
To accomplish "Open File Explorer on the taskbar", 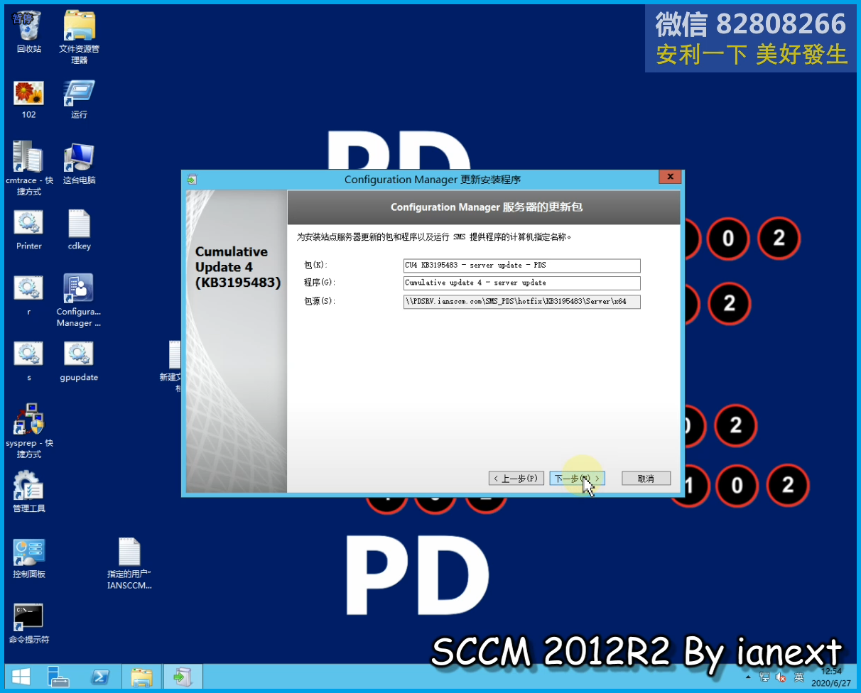I will coord(142,677).
